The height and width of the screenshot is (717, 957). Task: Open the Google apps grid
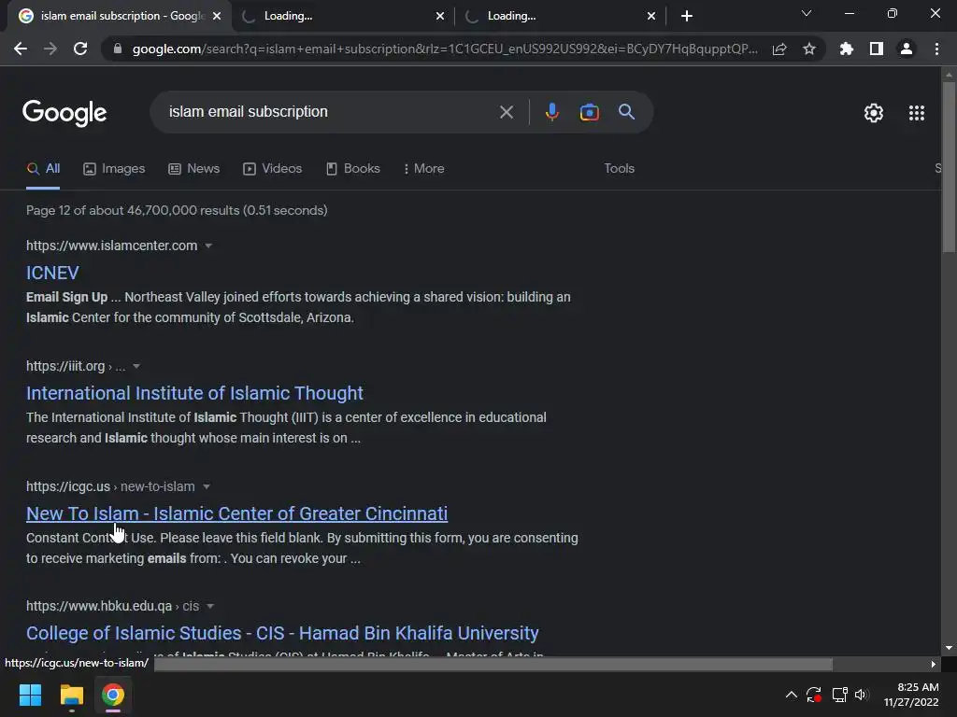[x=917, y=113]
